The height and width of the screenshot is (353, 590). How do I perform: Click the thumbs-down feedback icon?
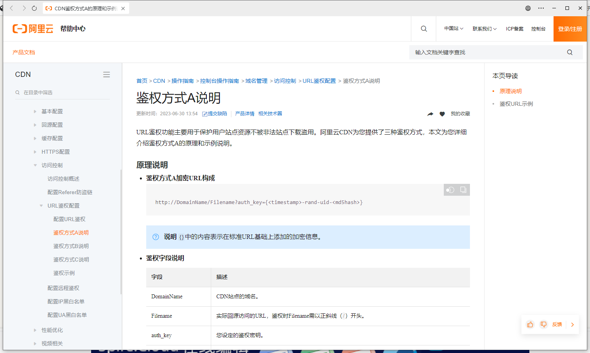(x=544, y=324)
